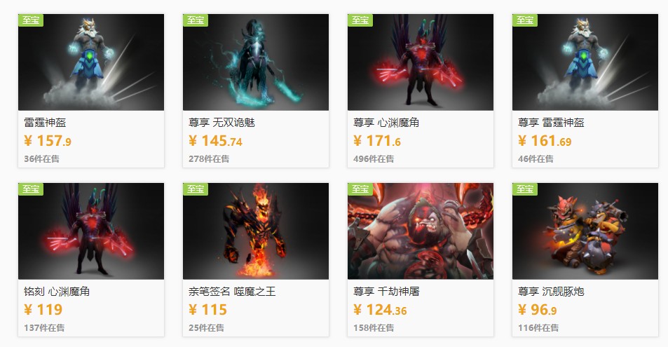Open the 尊享 无双诡魅 item image
Screen dimensions: 668x347
[256, 62]
